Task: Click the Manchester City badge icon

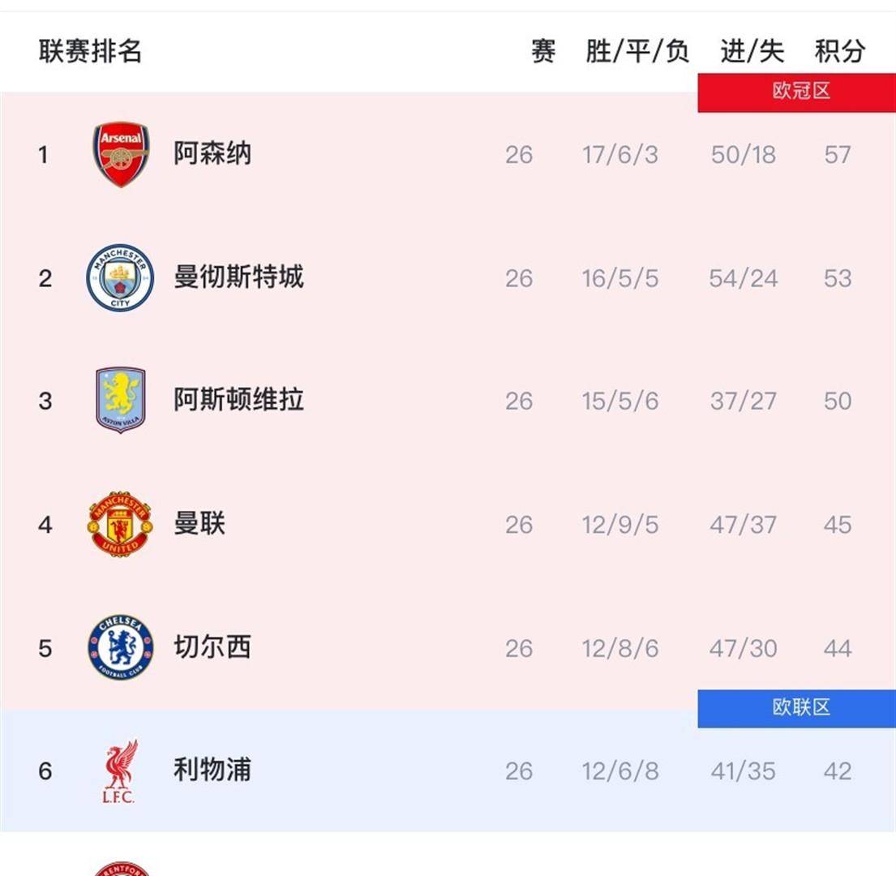Action: tap(120, 277)
